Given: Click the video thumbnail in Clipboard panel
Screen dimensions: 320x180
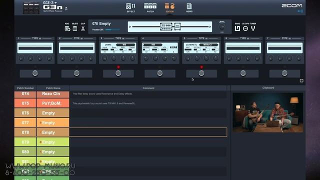Looking at the screenshot, I should (x=268, y=112).
